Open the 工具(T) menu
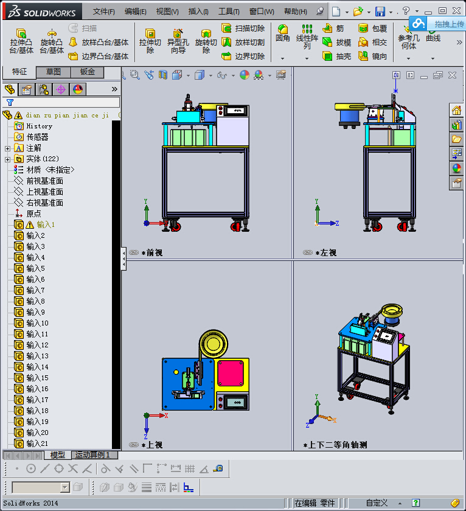This screenshot has height=511, width=466. coord(229,12)
